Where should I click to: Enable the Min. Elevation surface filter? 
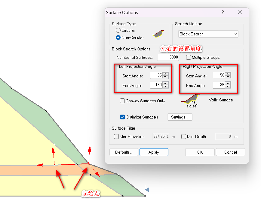(116, 136)
